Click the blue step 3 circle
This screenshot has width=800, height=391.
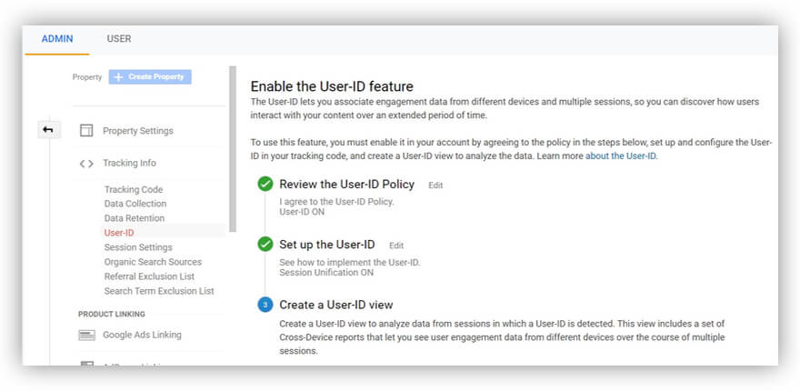(265, 305)
